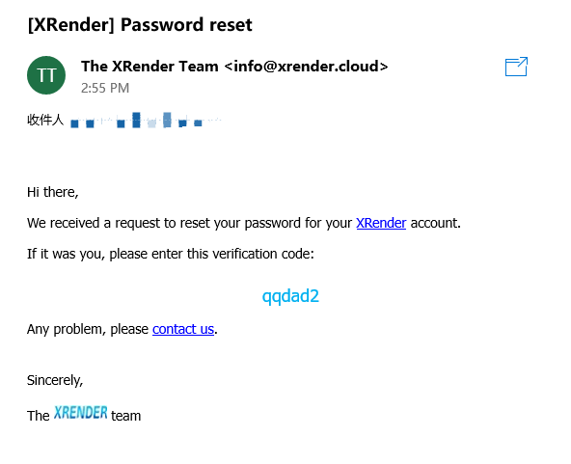Click the Sincerely closing line
This screenshot has width=571, height=464.
tap(55, 380)
